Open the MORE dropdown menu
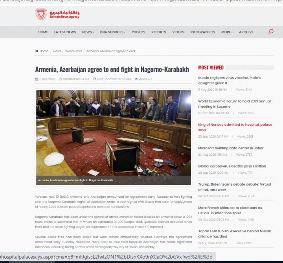 (x=227, y=32)
